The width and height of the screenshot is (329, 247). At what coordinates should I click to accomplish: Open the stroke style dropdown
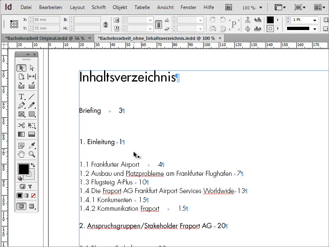pyautogui.click(x=315, y=29)
